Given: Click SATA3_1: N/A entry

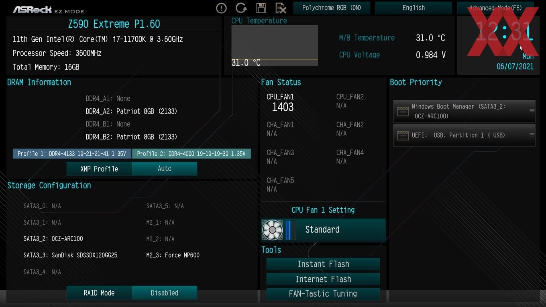Looking at the screenshot, I should click(x=42, y=222).
